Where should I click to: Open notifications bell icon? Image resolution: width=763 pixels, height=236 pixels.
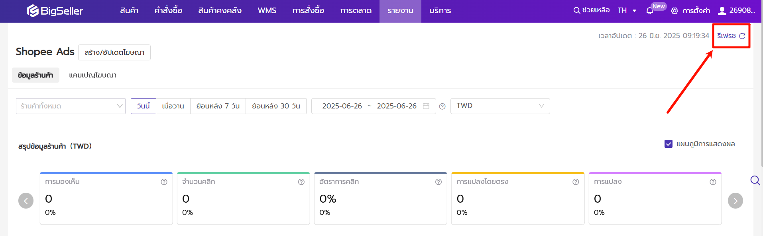(650, 11)
